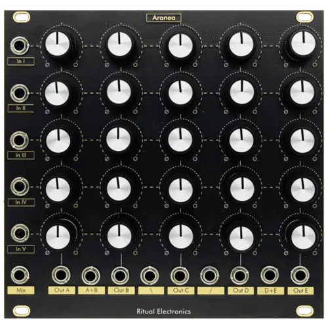This screenshot has width=328, height=328.
Task: Click the In V input jack
Action: (x=19, y=234)
